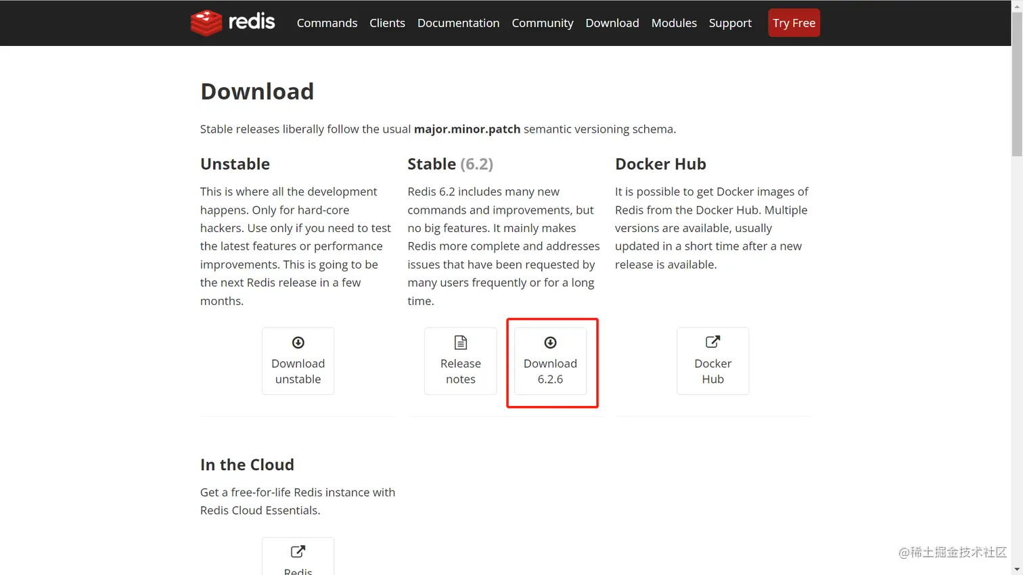Click the Docker Hub section heading

point(660,164)
